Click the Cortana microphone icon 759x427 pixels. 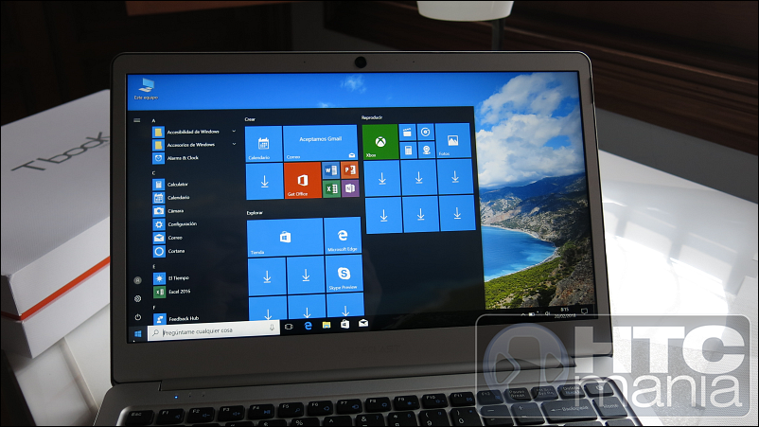tap(272, 328)
